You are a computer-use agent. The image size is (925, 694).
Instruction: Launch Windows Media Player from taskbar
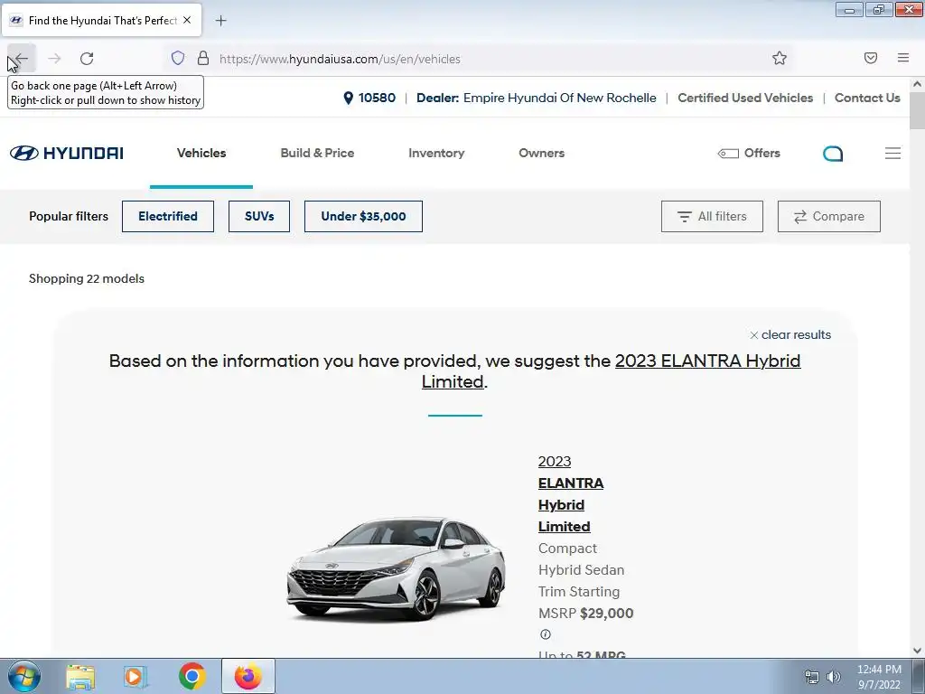[x=135, y=677]
